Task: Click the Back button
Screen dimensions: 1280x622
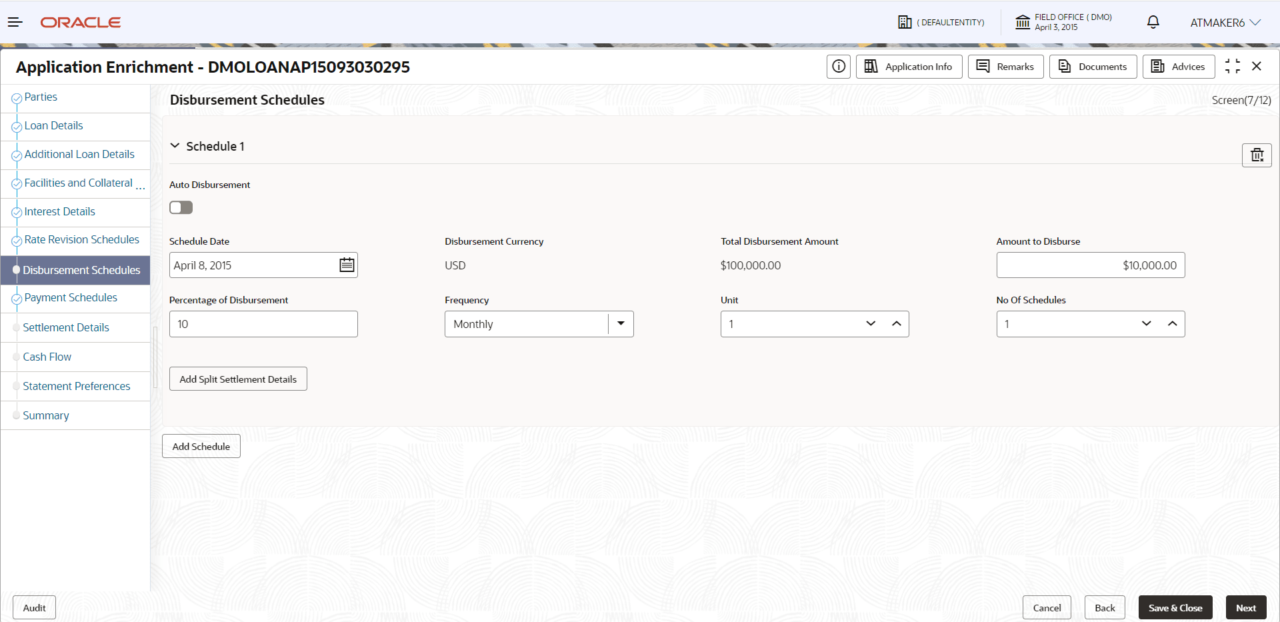Action: tap(1105, 608)
